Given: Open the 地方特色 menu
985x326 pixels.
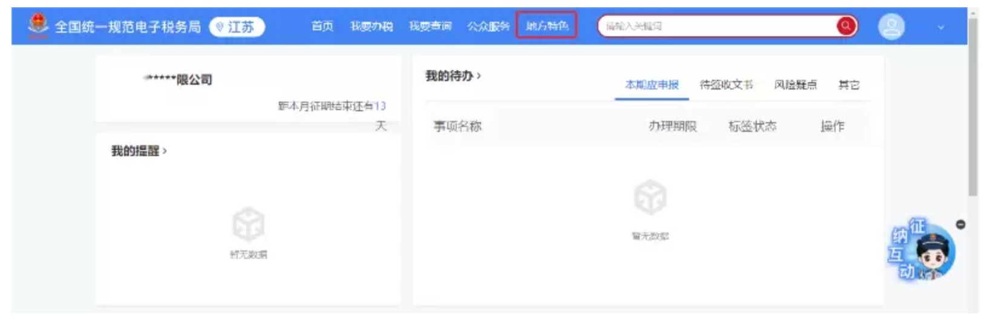Looking at the screenshot, I should coord(547,25).
